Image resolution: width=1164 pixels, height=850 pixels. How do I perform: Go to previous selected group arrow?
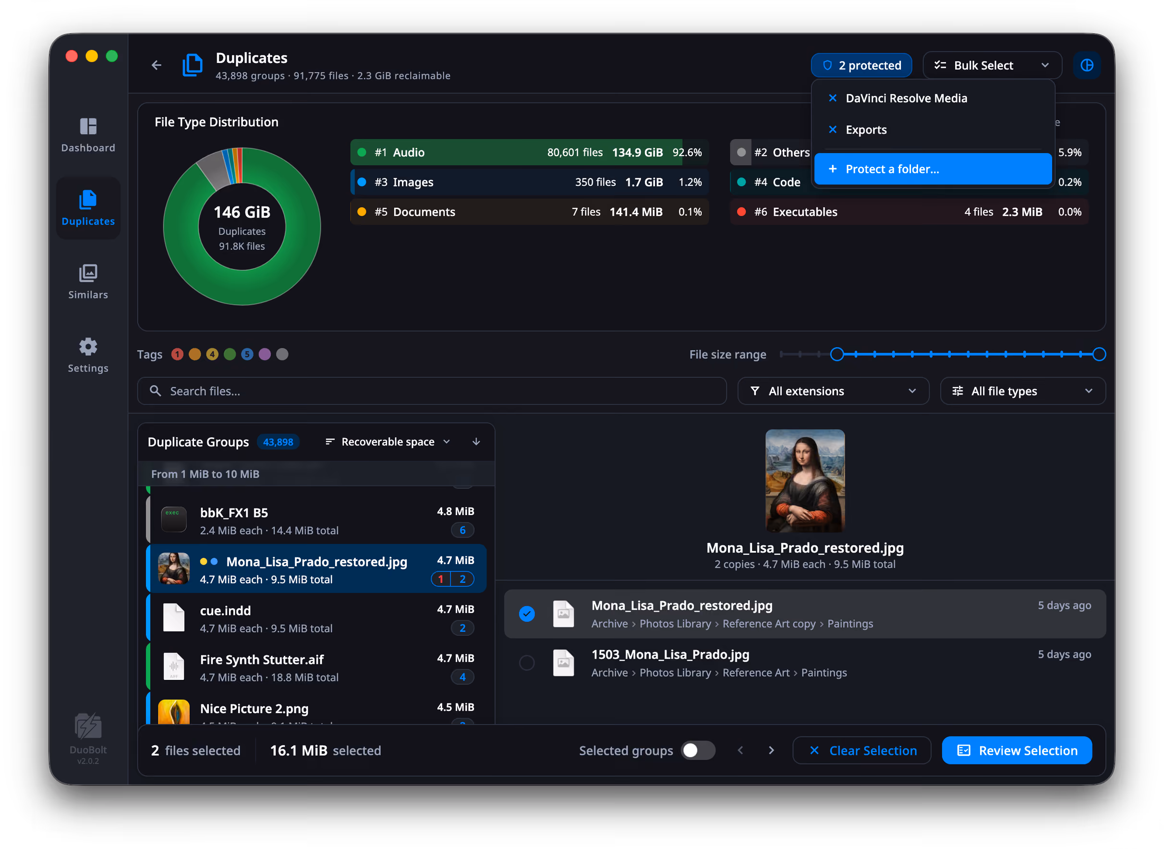click(740, 751)
